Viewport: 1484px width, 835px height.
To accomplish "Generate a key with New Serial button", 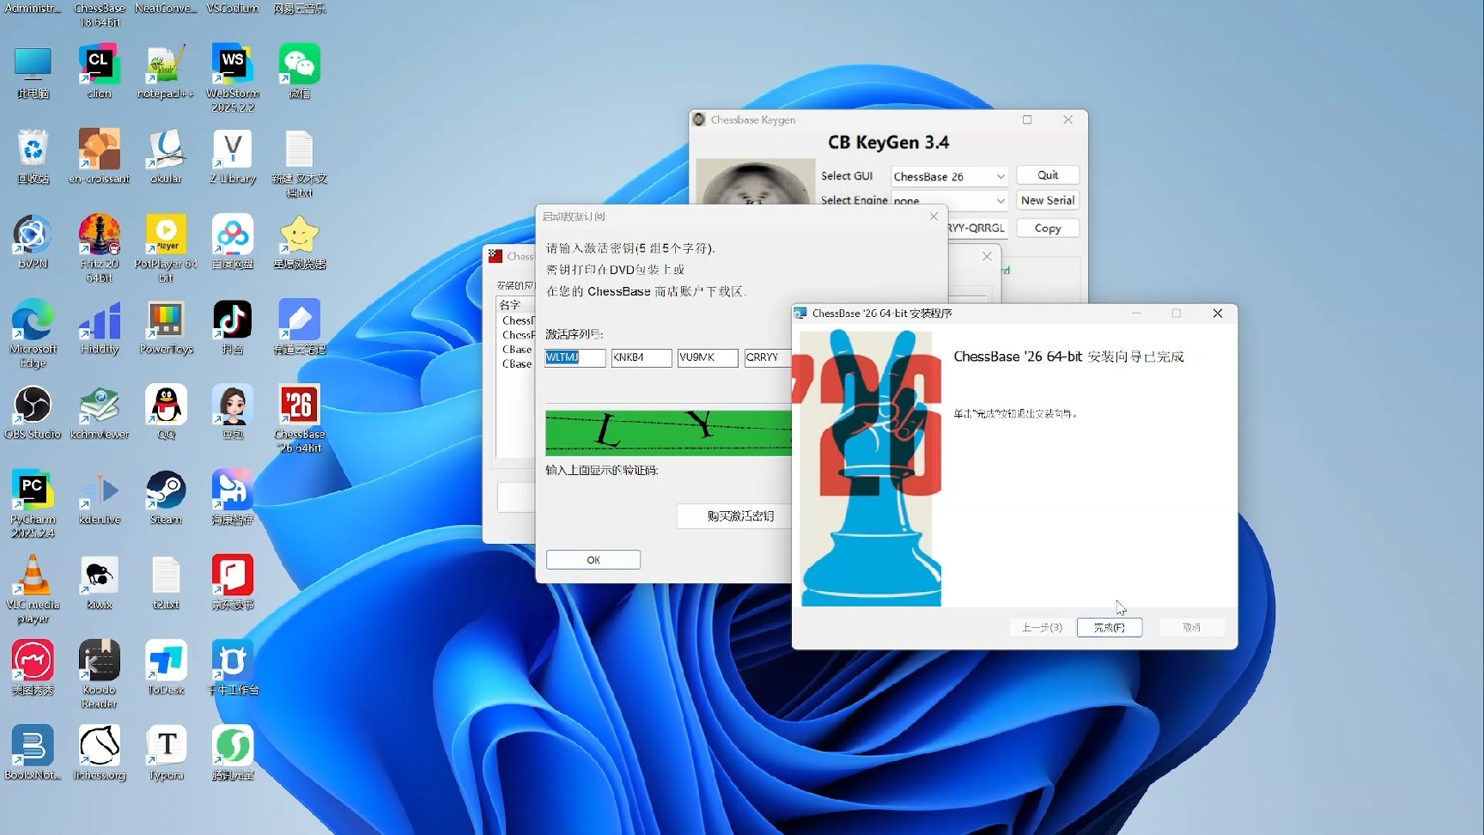I will pos(1048,200).
